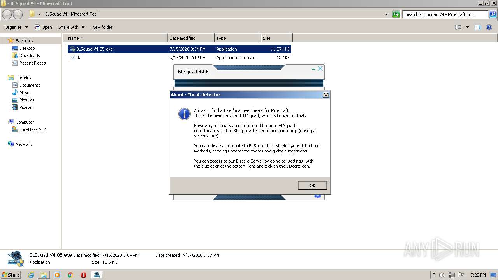498x280 pixels.
Task: Close the BLSquad 4.05 window
Action: [320, 68]
